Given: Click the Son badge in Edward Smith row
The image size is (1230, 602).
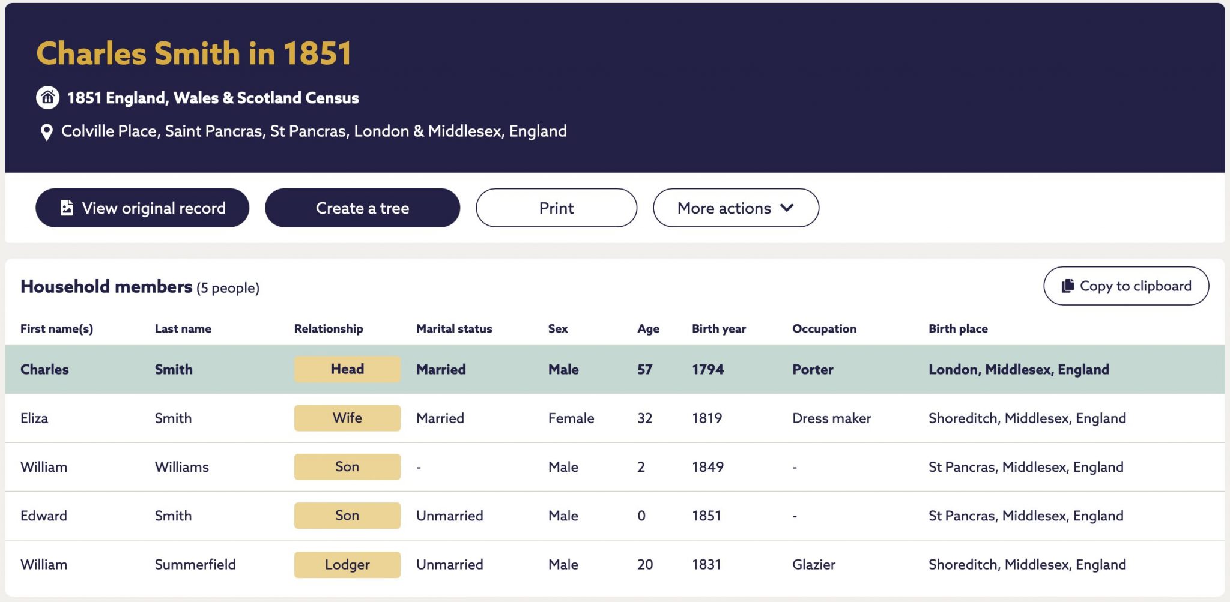Looking at the screenshot, I should click(x=347, y=515).
